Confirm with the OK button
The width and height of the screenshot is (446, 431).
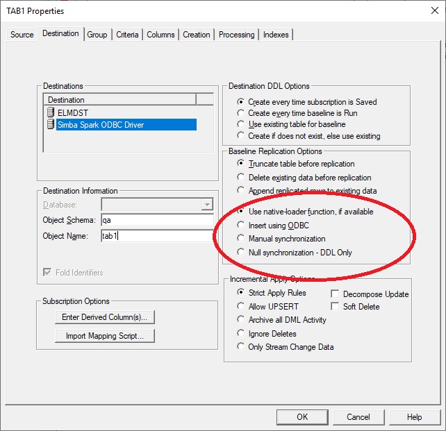pyautogui.click(x=302, y=417)
